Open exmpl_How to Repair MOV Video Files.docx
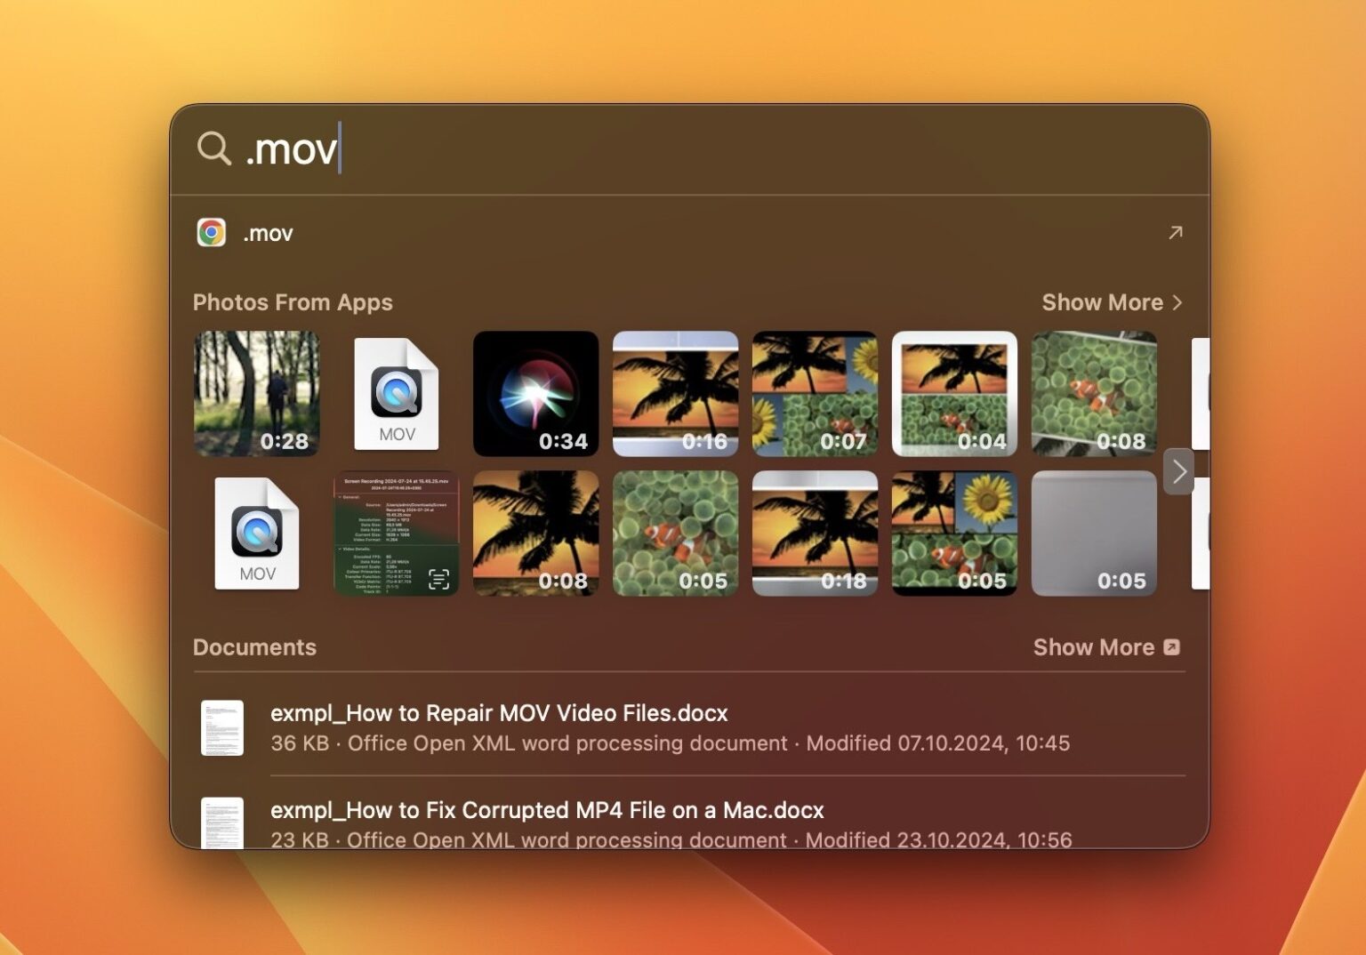The width and height of the screenshot is (1366, 955). [x=498, y=713]
